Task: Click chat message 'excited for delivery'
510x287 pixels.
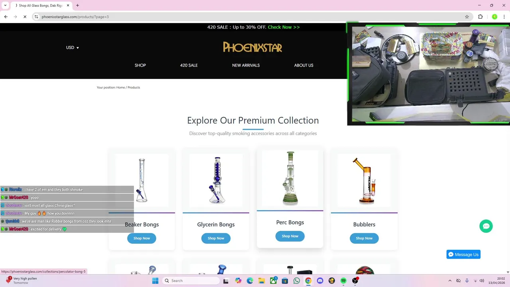Action: 49,229
